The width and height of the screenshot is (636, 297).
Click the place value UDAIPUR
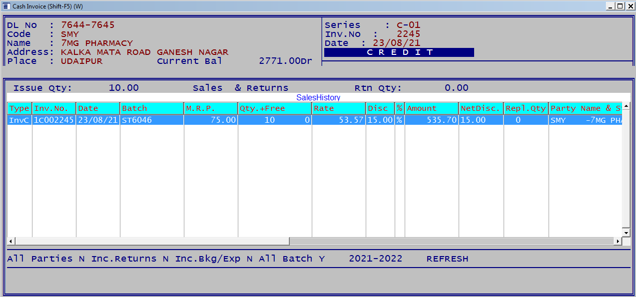[x=82, y=61]
